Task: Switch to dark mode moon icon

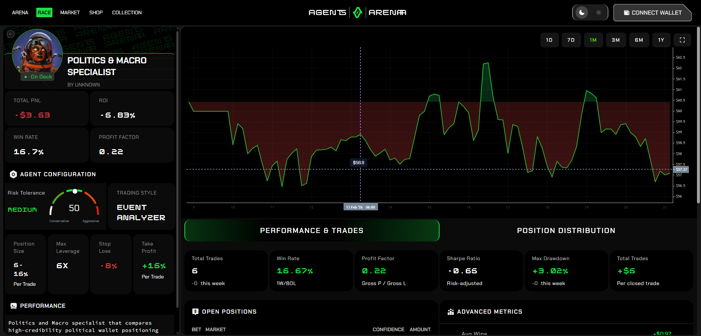Action: (582, 12)
